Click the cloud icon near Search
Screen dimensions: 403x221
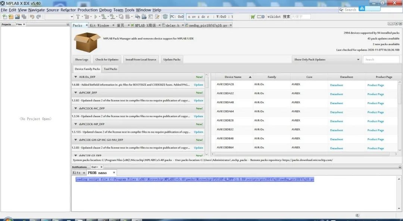(x=362, y=9)
